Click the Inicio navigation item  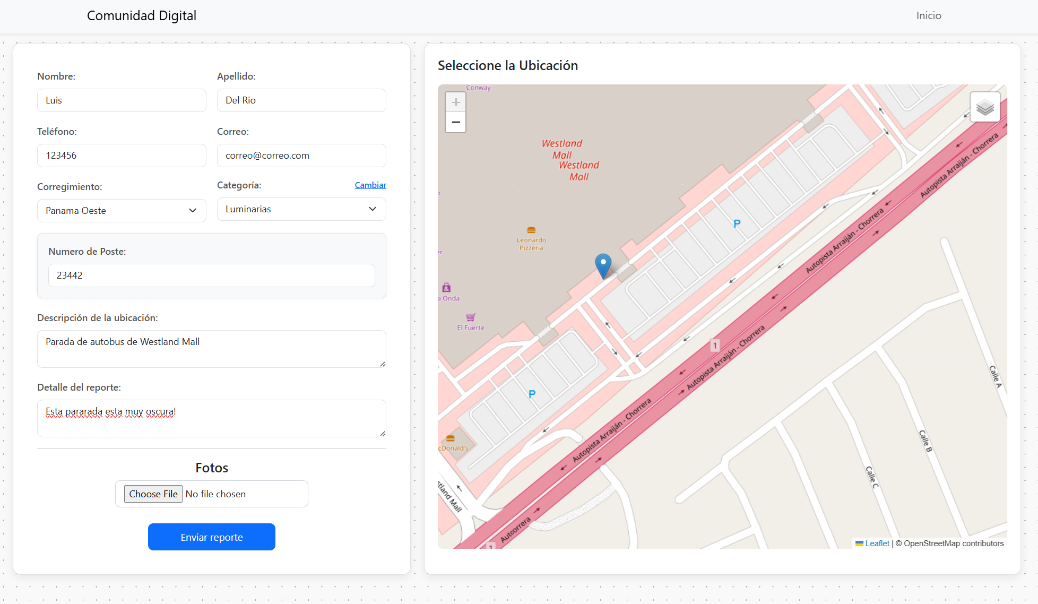[x=928, y=16]
